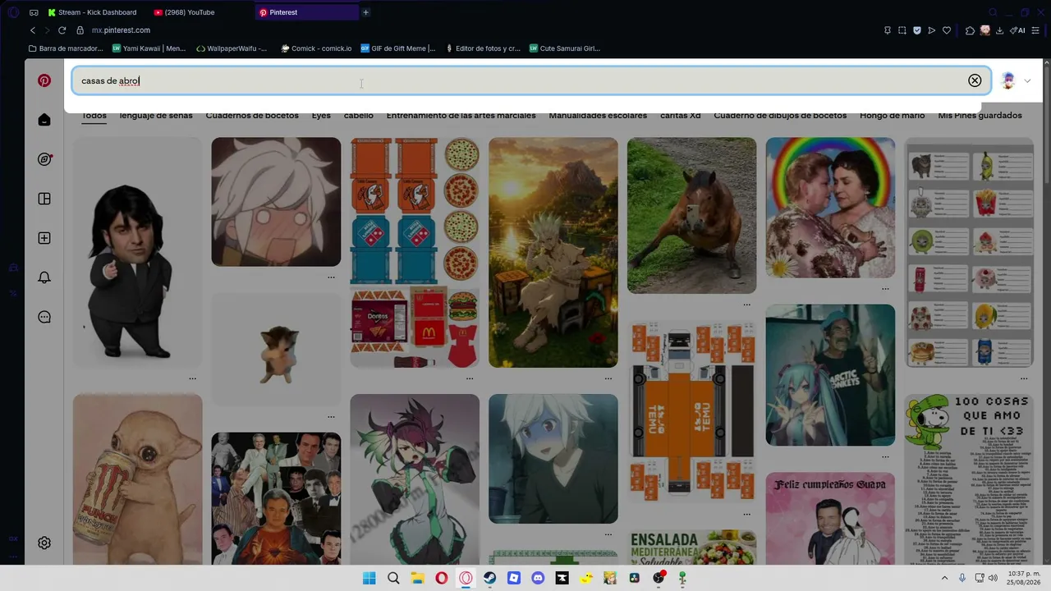Expand the accounts chevron next to avatar
This screenshot has width=1051, height=591.
(x=1027, y=80)
